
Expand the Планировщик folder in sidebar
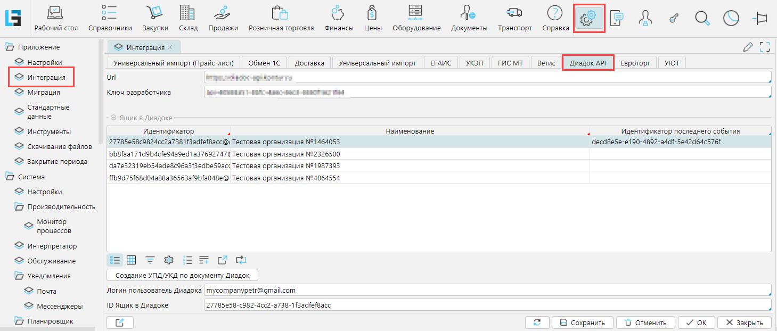coord(19,321)
